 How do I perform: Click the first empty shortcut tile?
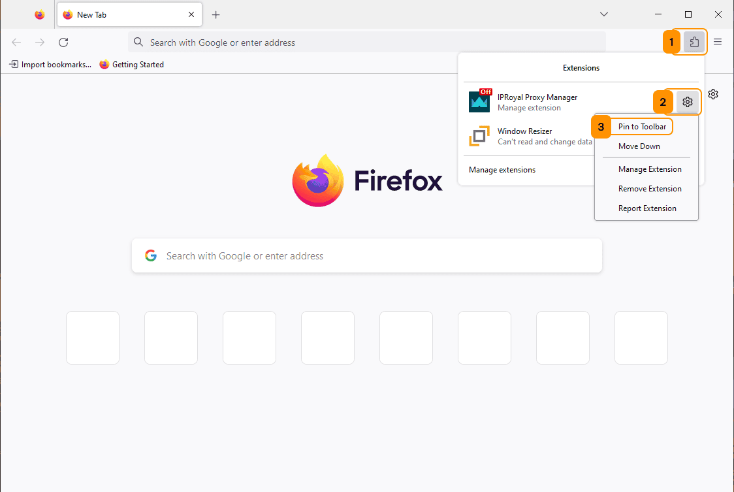(93, 337)
